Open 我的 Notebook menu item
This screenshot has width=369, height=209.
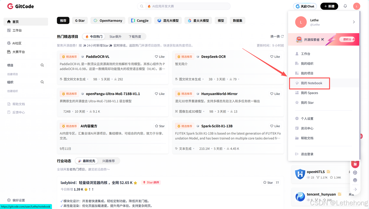pos(324,83)
